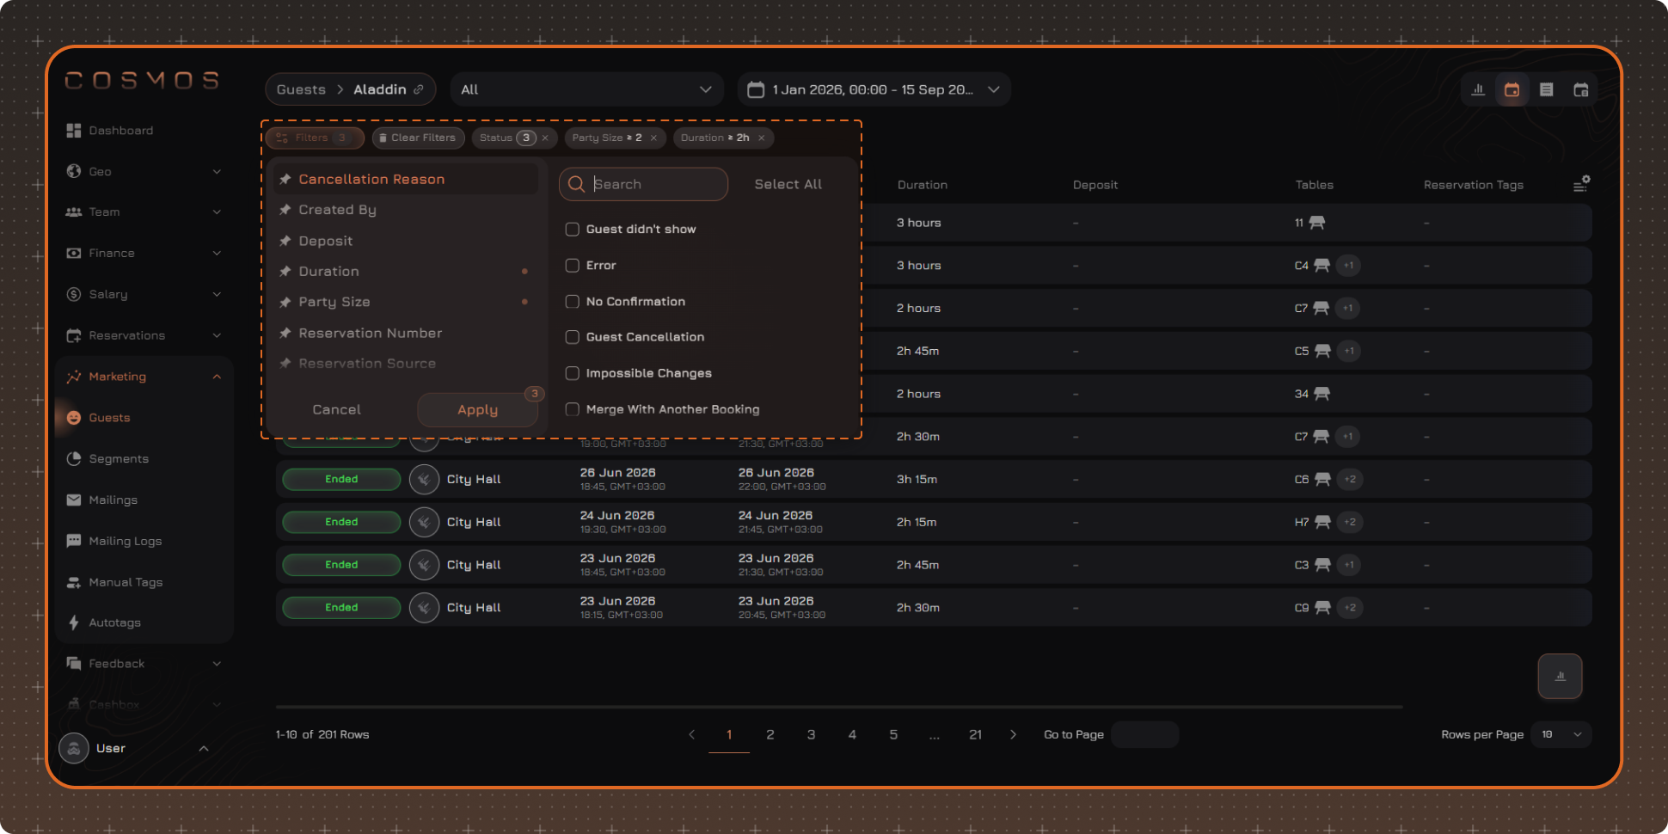
Task: Select Duration filter category
Action: pos(406,271)
